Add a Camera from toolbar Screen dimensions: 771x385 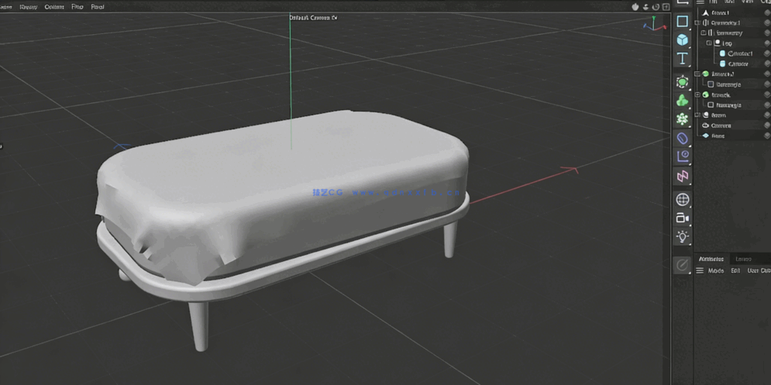(682, 218)
